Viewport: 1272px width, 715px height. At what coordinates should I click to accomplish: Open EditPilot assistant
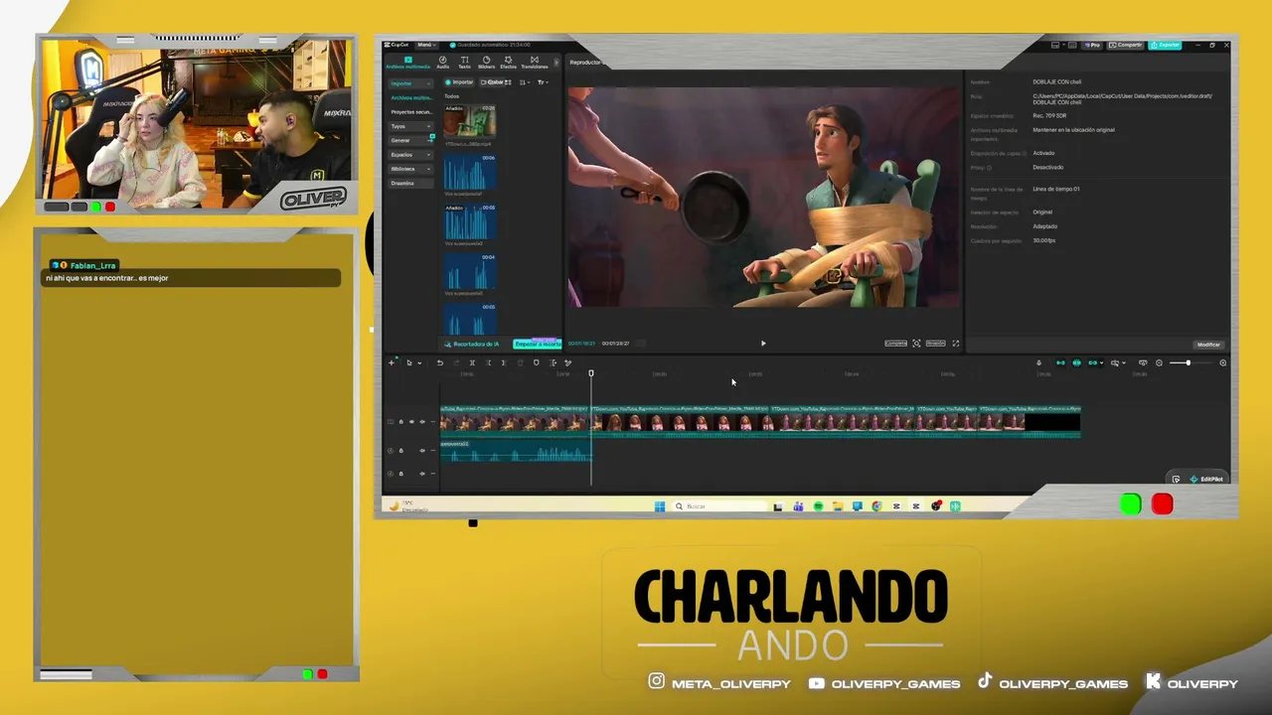(x=1206, y=480)
